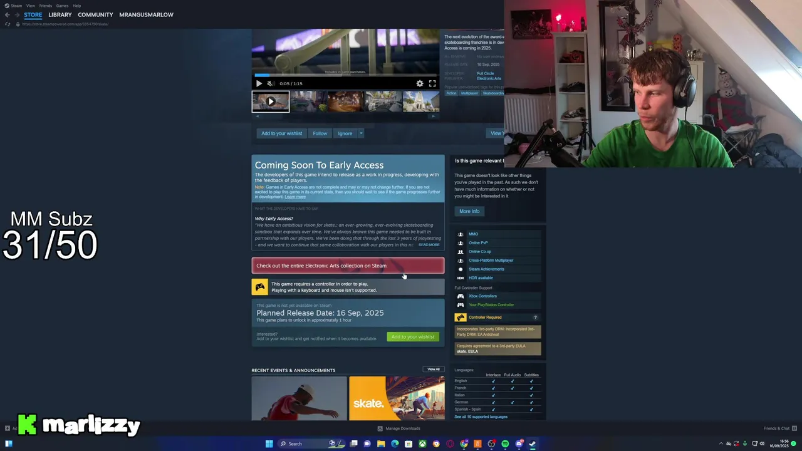Open the fifth screenshot thumbnail
802x451 pixels.
pos(421,101)
